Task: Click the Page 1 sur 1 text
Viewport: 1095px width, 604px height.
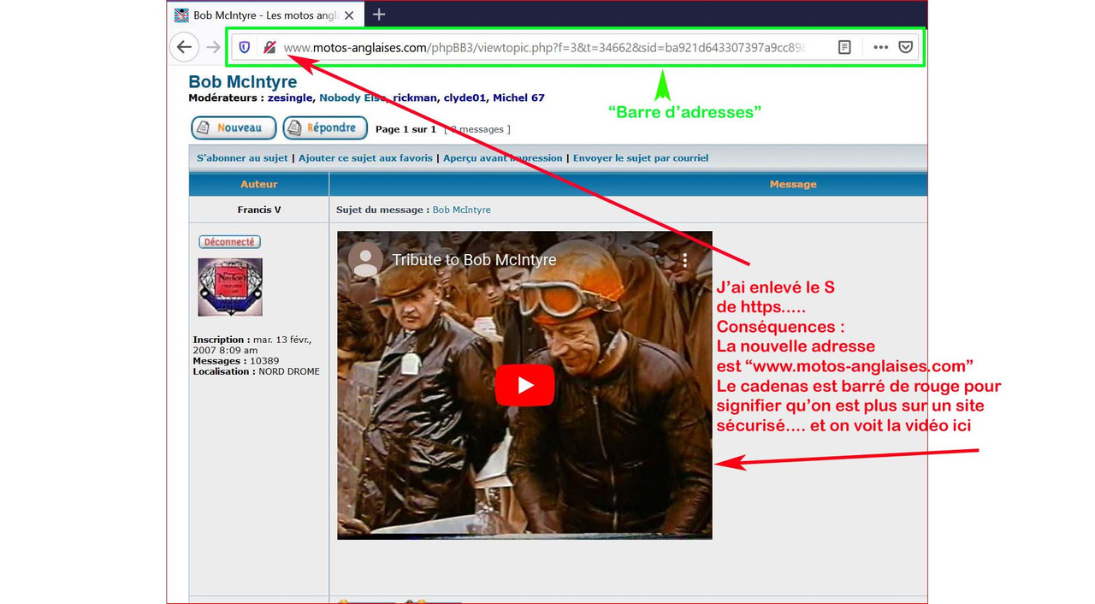Action: pyautogui.click(x=405, y=129)
